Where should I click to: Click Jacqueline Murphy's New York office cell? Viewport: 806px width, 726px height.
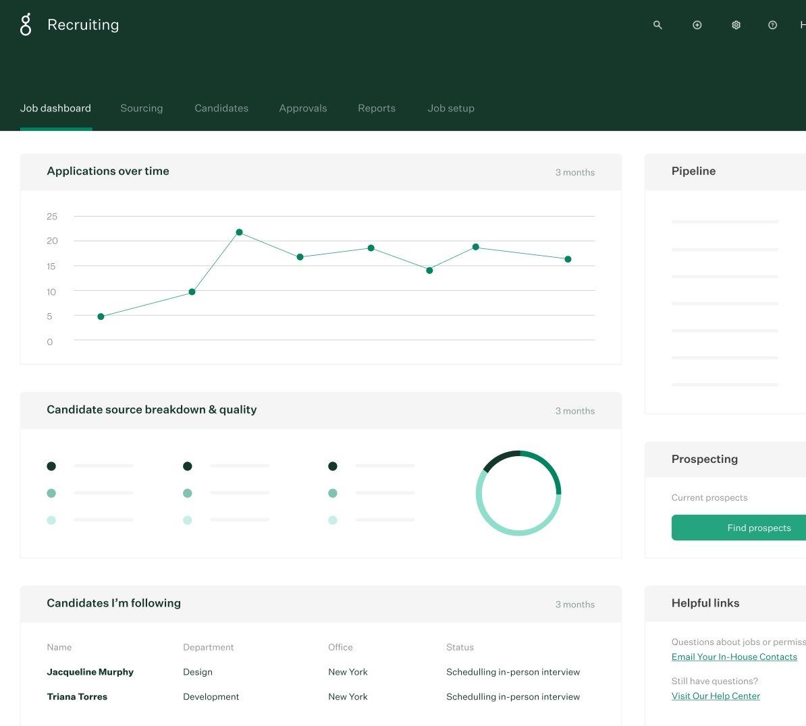tap(348, 672)
